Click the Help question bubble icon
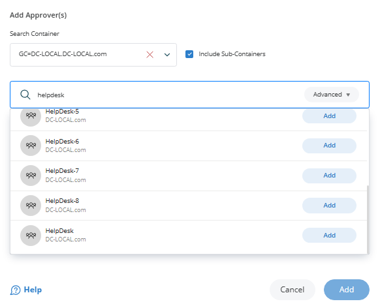The width and height of the screenshot is (380, 308). tap(15, 290)
